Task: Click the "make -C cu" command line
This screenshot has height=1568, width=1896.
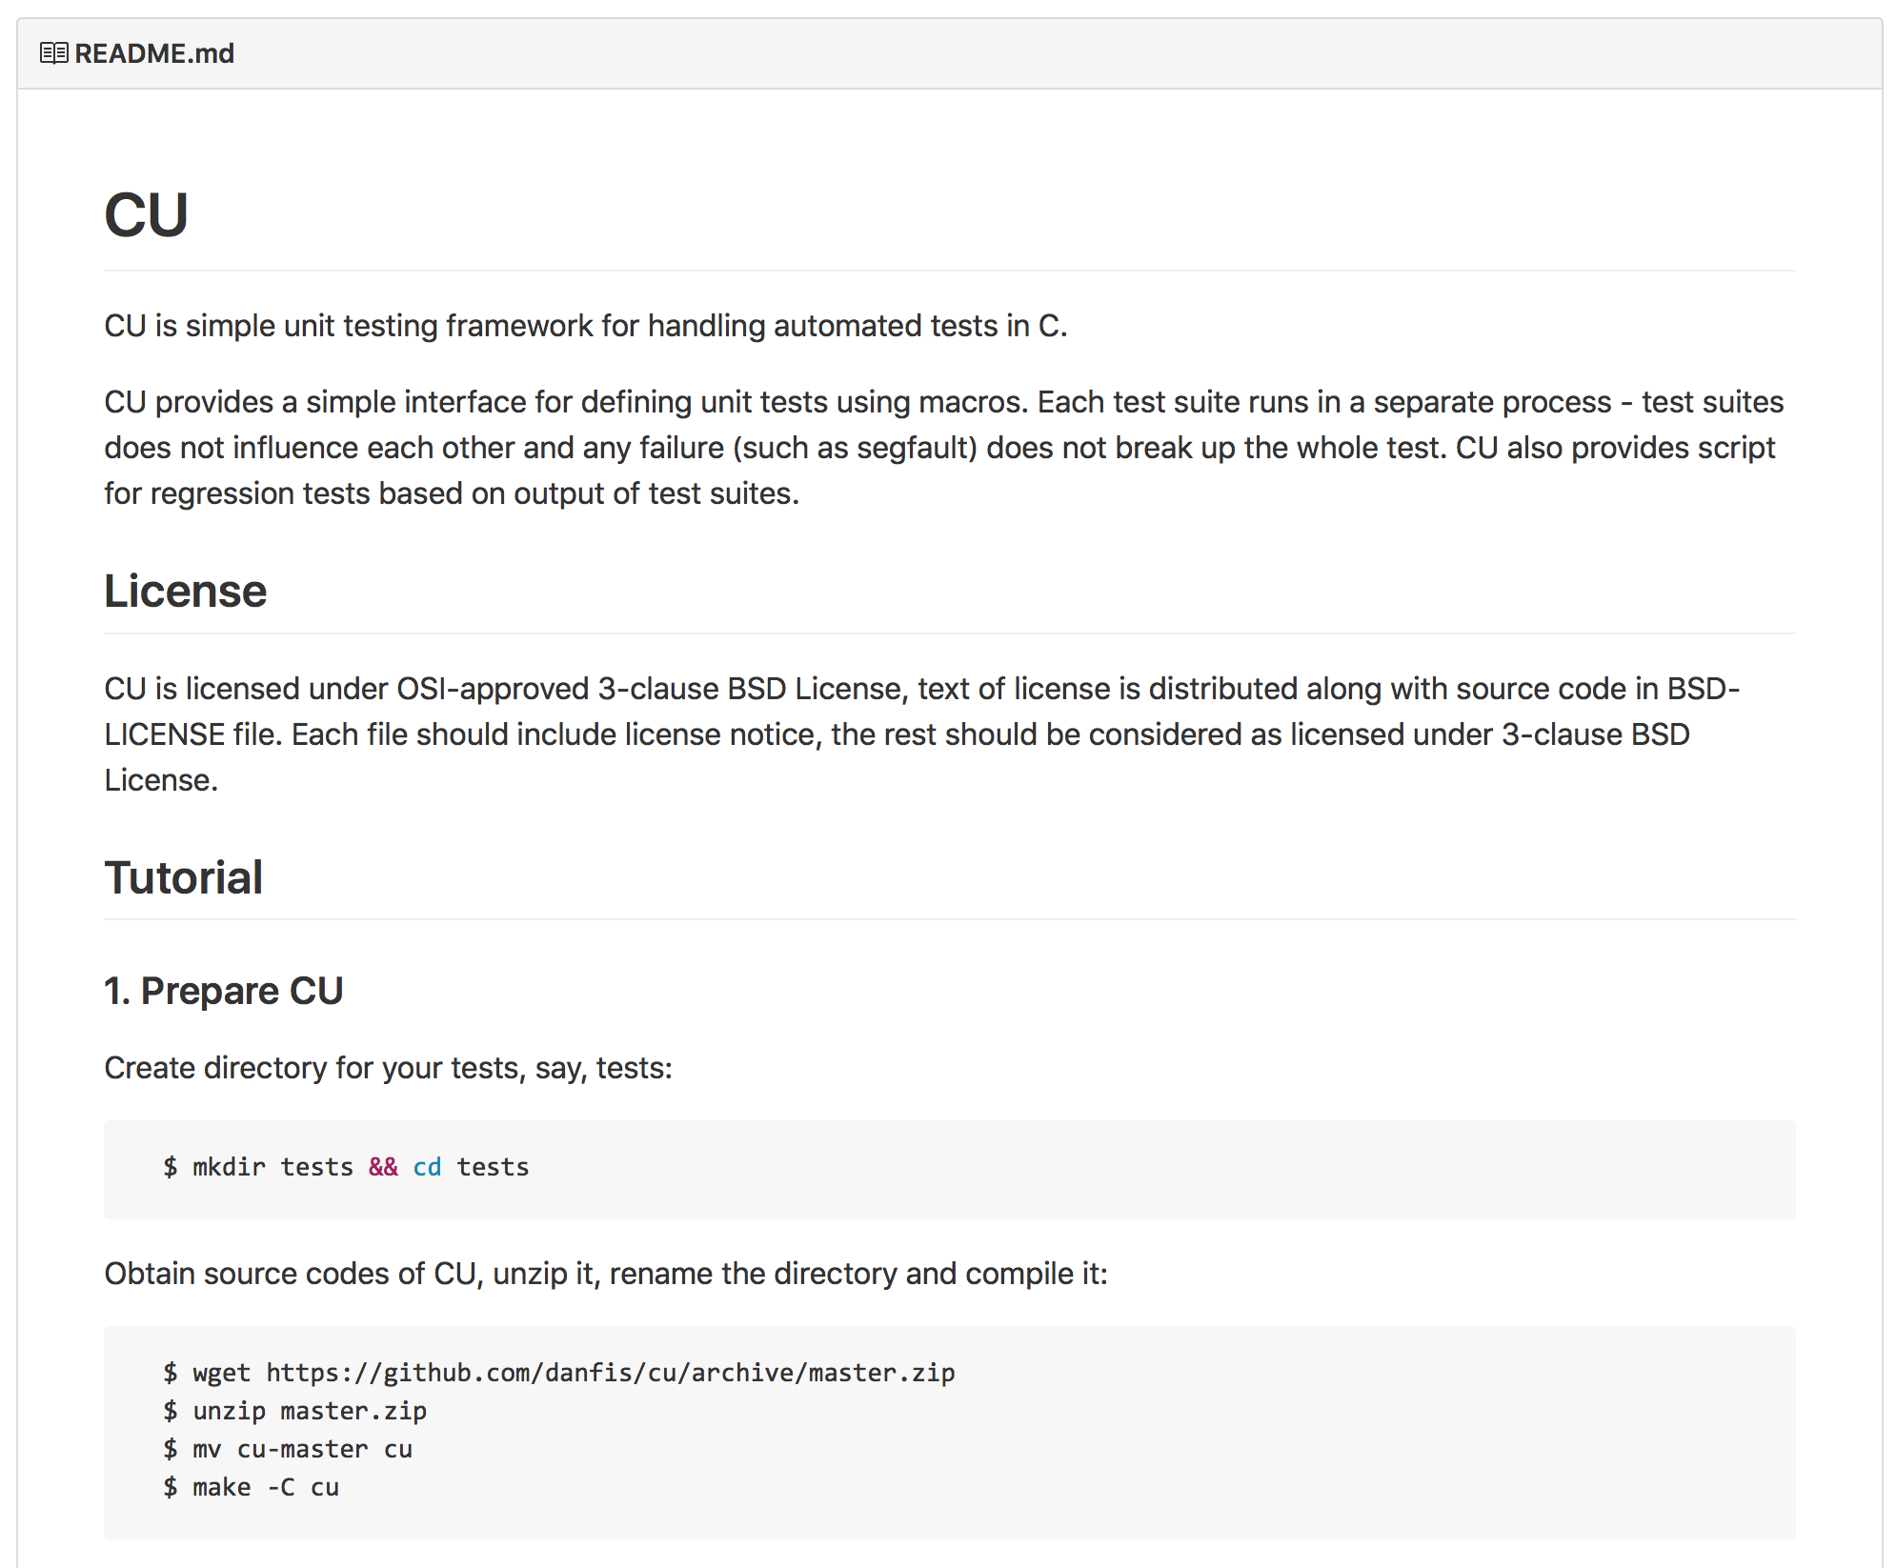Action: pos(265,1487)
